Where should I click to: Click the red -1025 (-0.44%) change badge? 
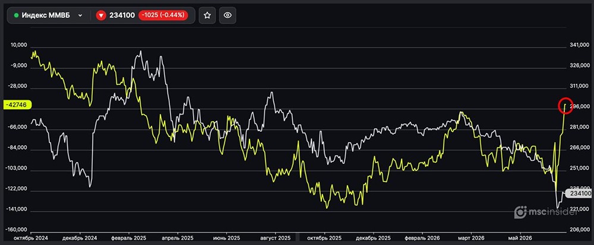click(x=163, y=15)
